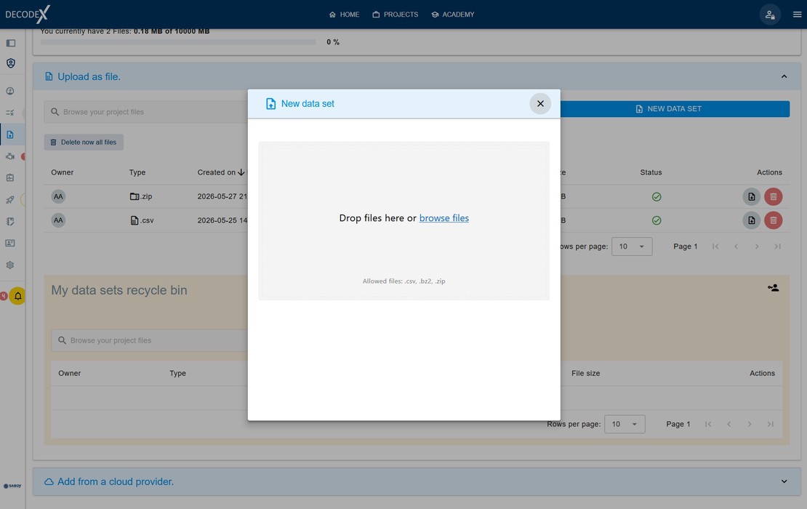The height and width of the screenshot is (509, 807).
Task: Open the rocket deploy icon in the sidebar
Action: tap(10, 200)
